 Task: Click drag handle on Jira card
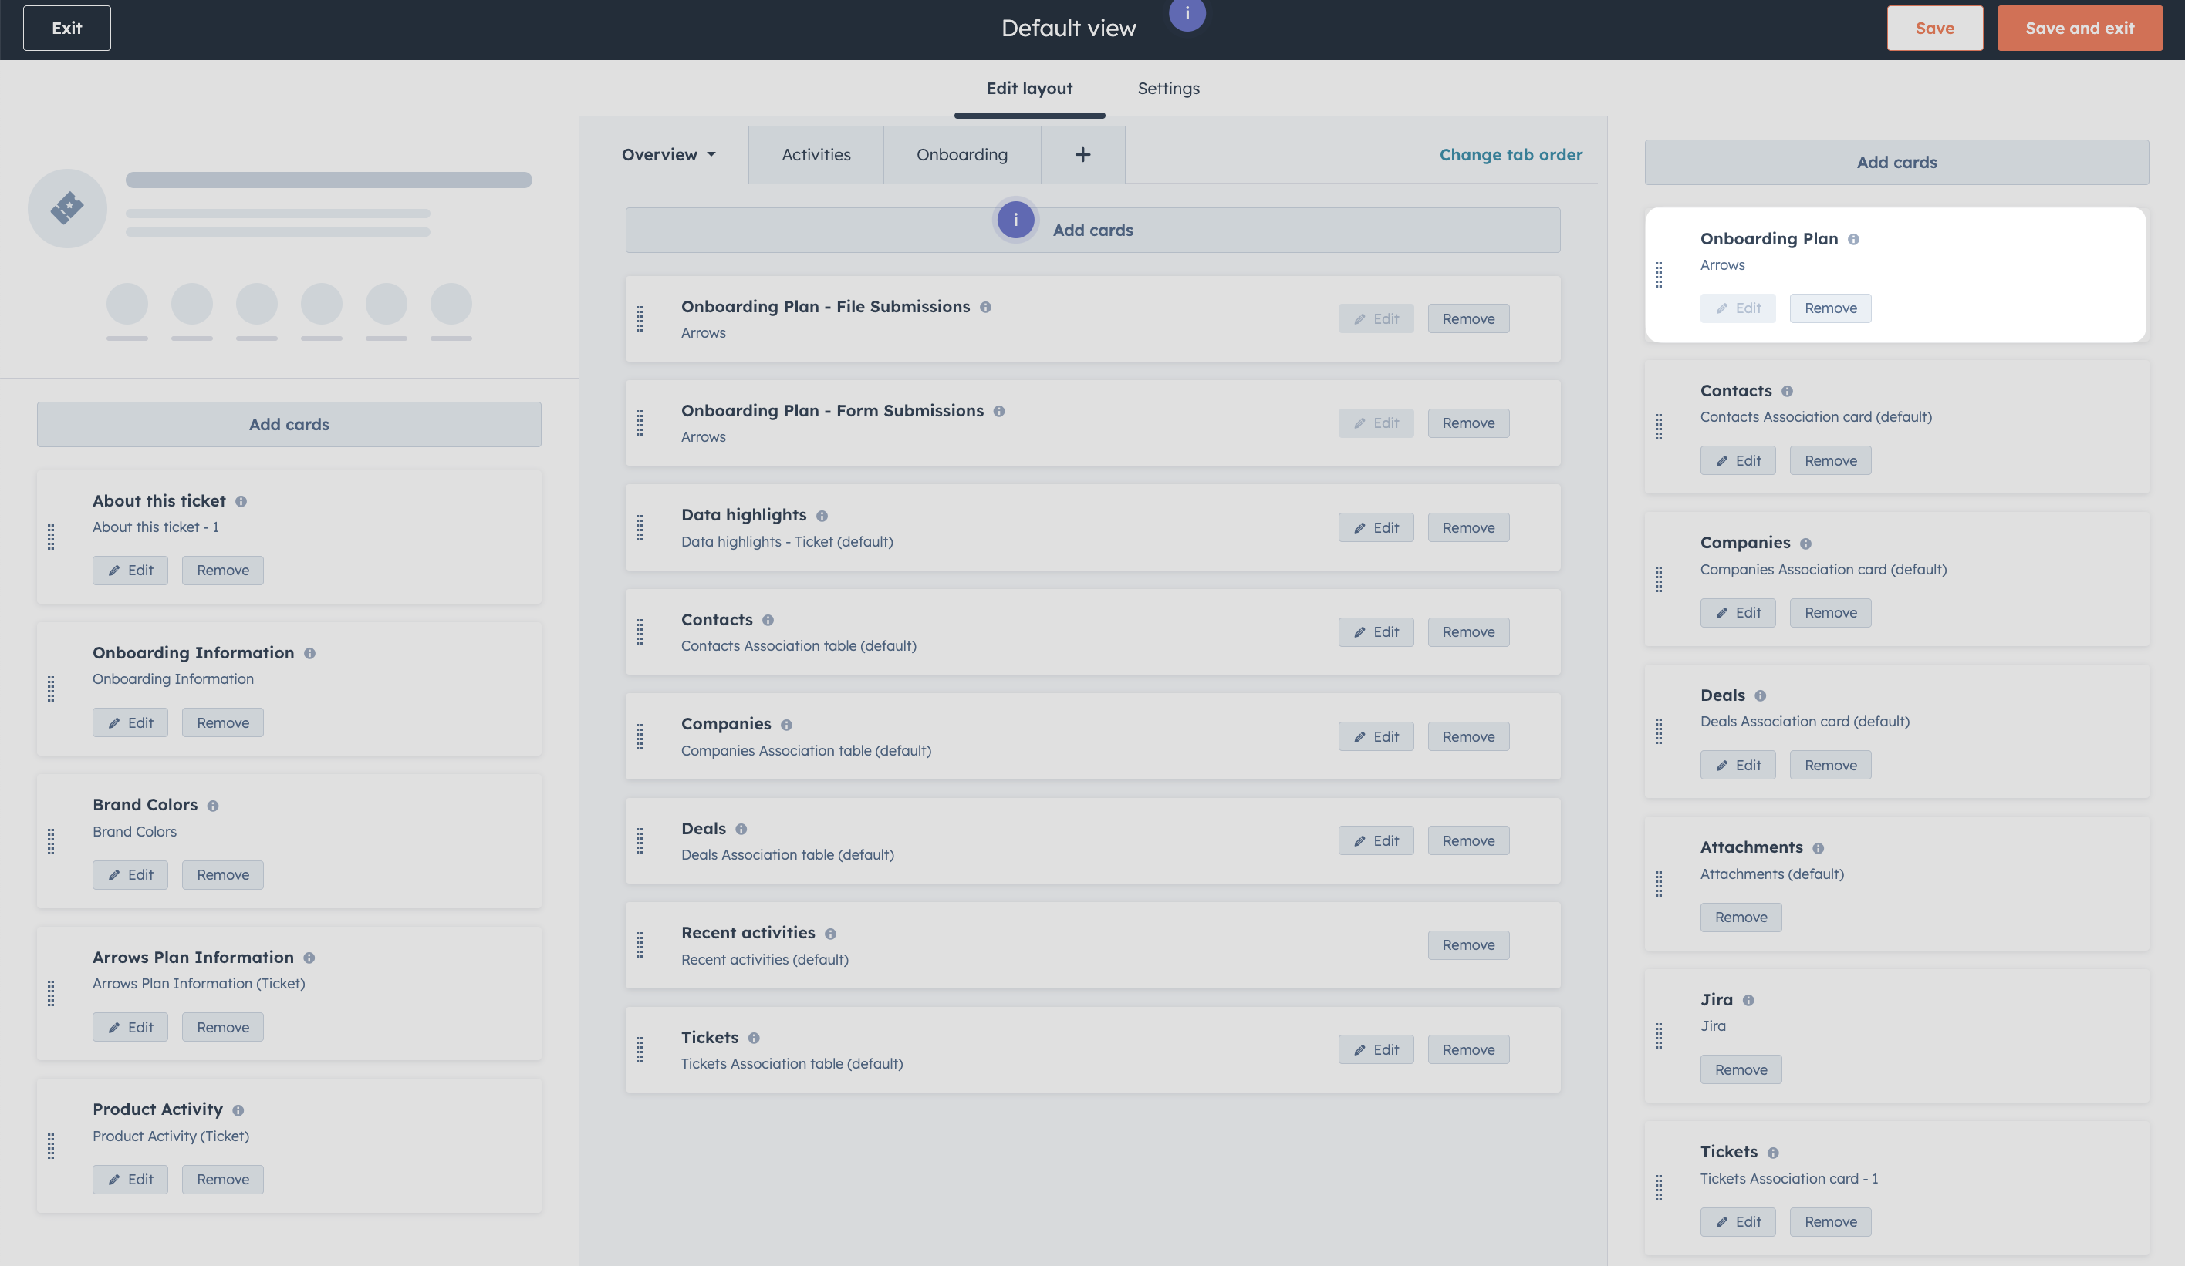pyautogui.click(x=1659, y=1035)
